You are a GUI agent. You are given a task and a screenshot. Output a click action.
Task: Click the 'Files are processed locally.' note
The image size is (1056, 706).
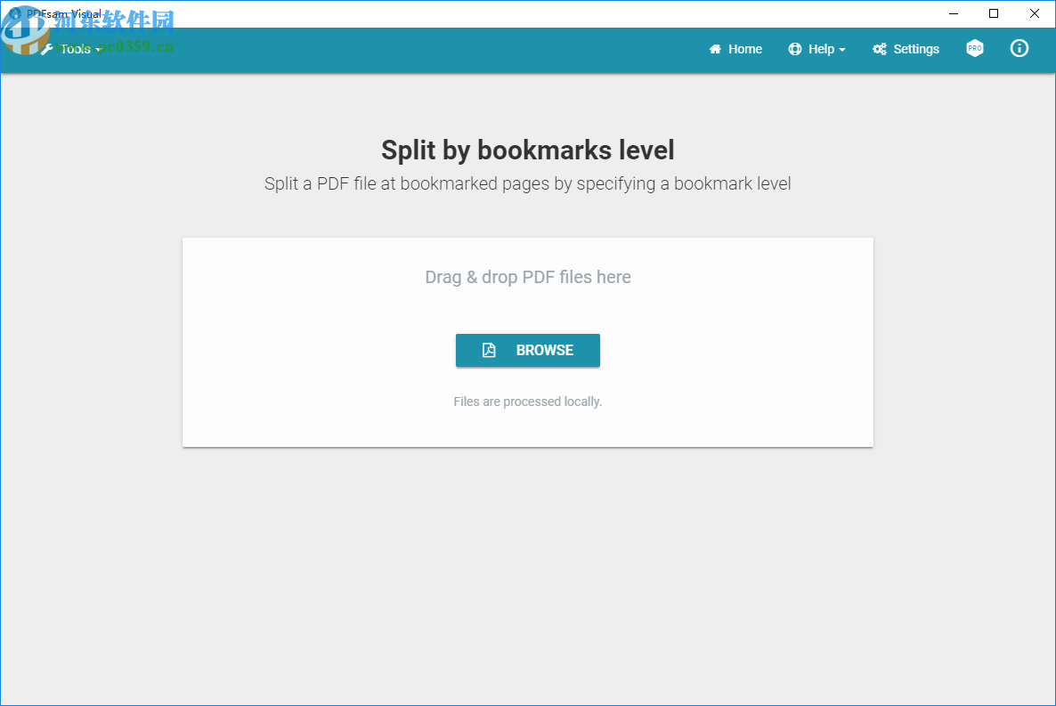(527, 402)
